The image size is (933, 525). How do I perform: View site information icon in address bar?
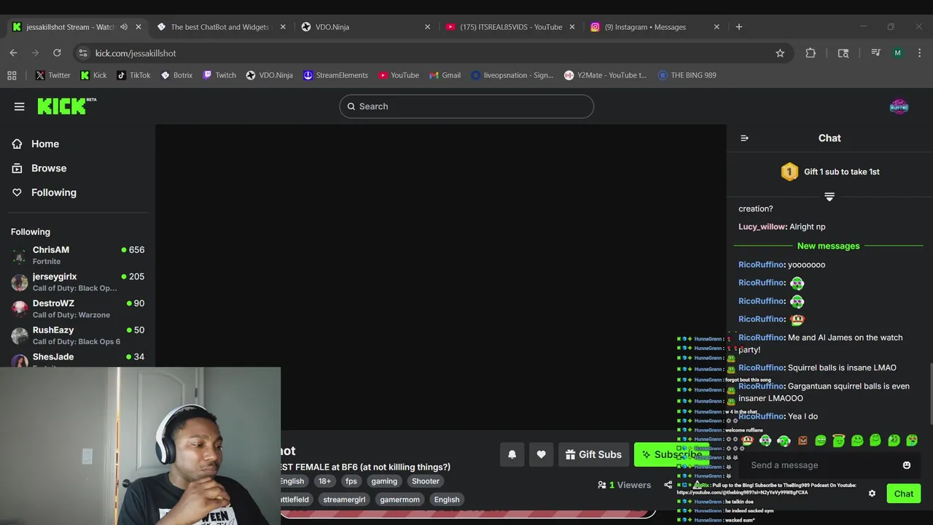82,53
